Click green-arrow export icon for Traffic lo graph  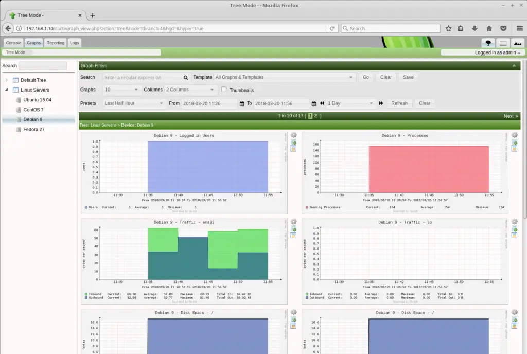tap(515, 229)
